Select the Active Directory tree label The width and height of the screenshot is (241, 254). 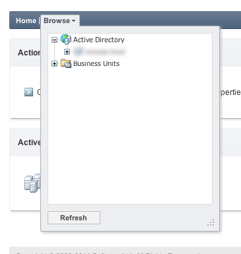(x=98, y=40)
